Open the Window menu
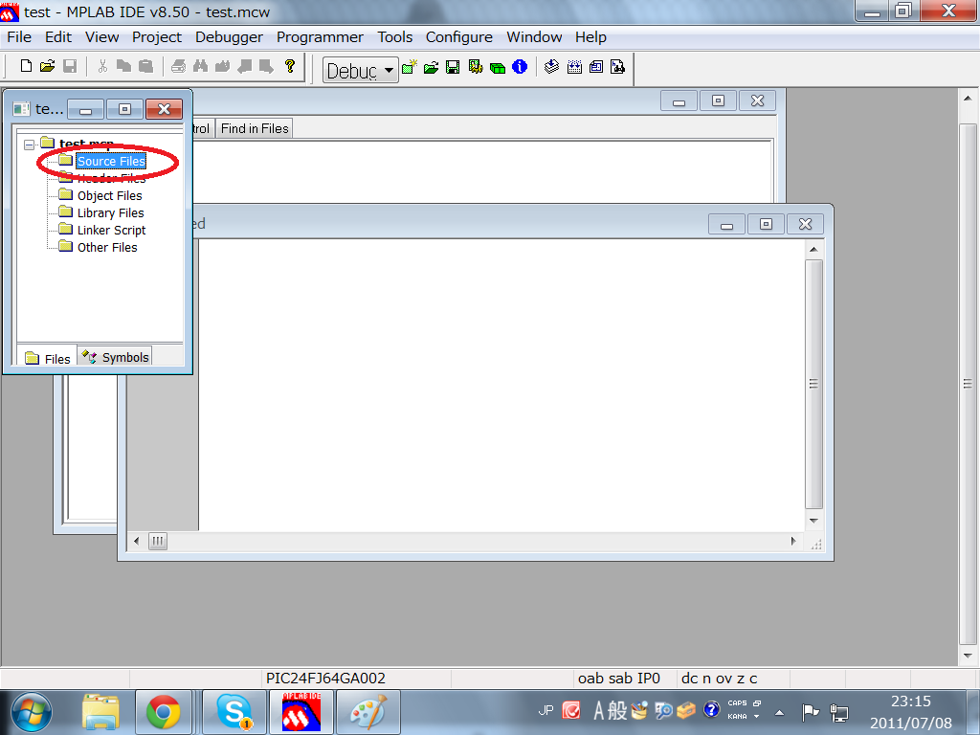The image size is (980, 735). click(534, 37)
